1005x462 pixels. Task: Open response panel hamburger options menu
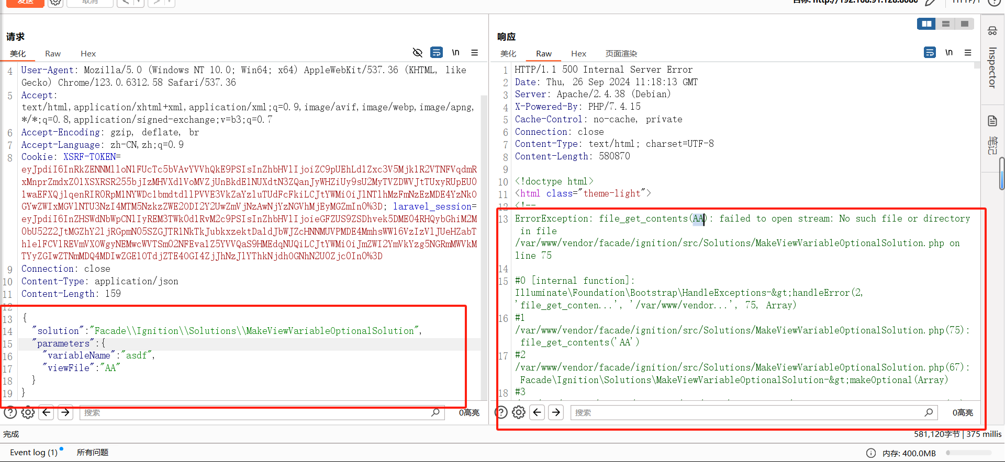pyautogui.click(x=968, y=53)
